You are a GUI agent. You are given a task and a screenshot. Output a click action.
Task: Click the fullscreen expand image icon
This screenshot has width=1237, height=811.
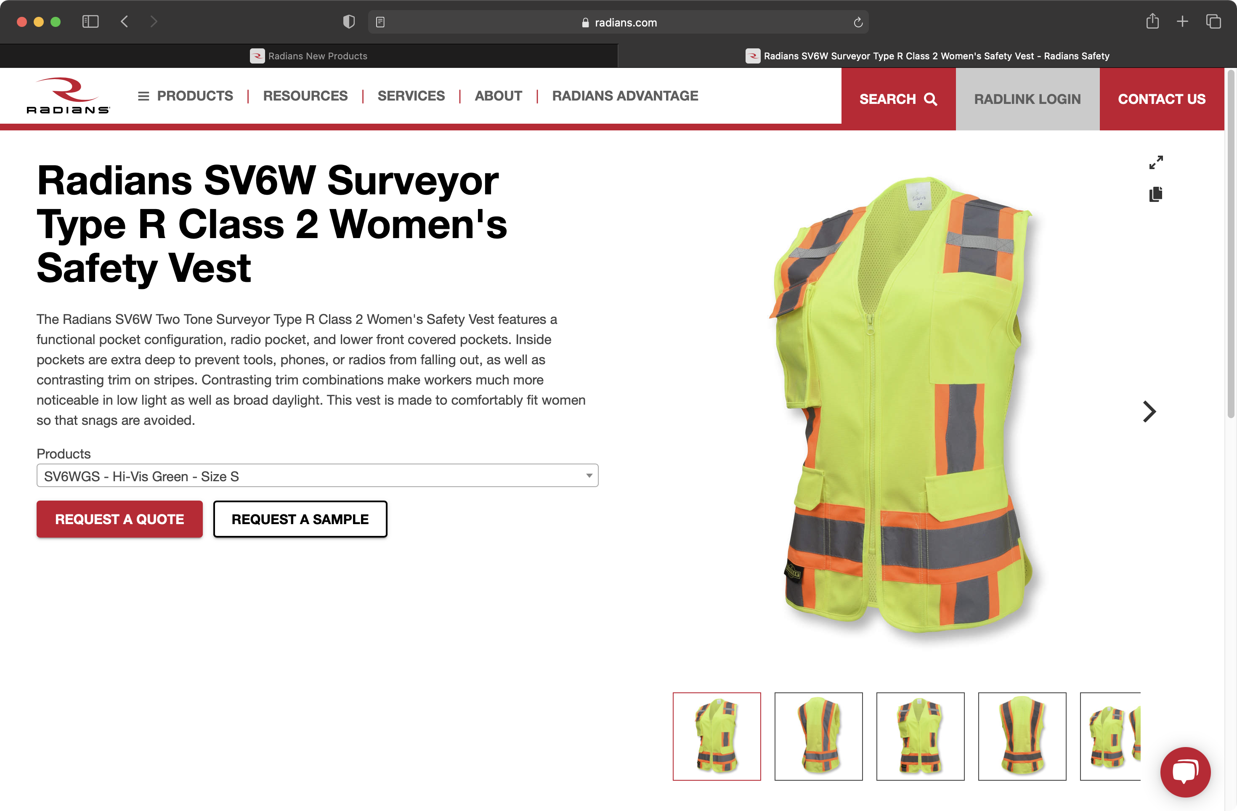click(x=1156, y=163)
